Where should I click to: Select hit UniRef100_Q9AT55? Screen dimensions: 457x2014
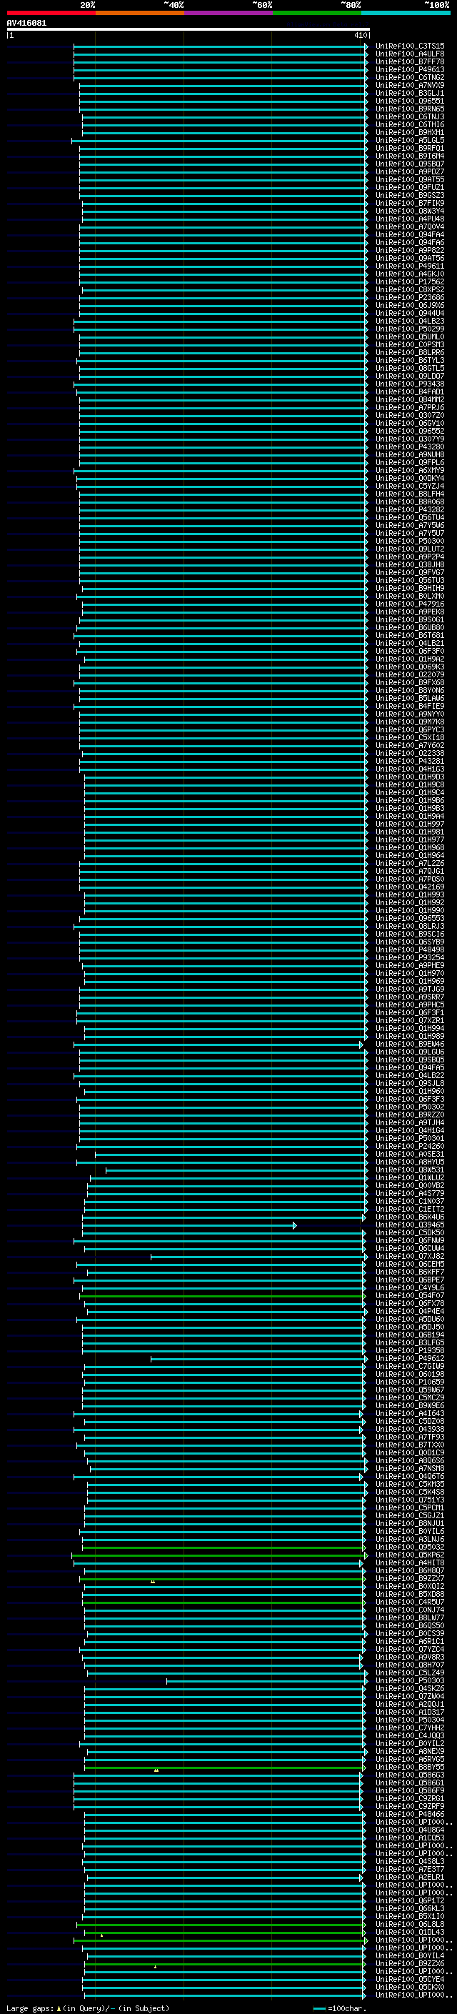[x=410, y=180]
